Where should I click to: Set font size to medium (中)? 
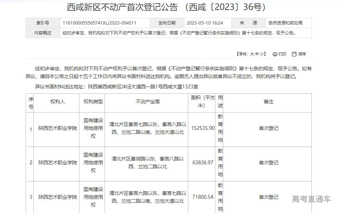click(257, 54)
